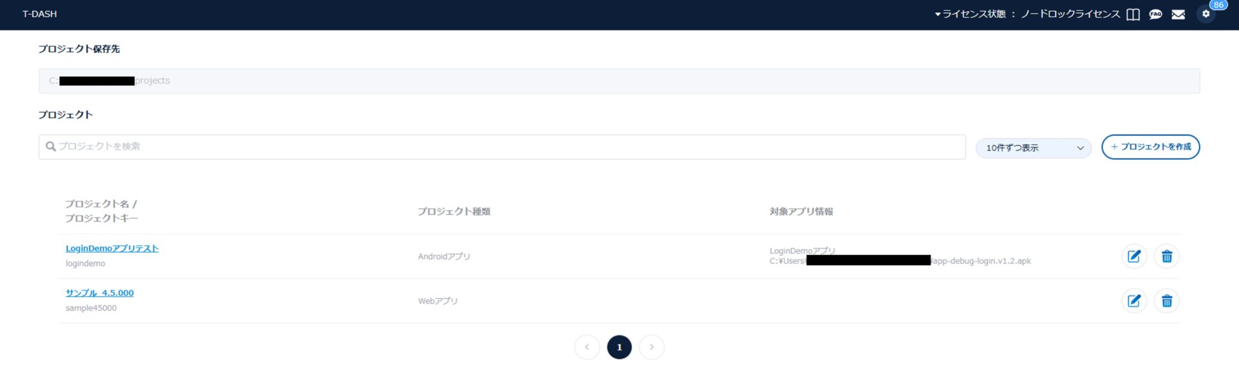Click the プロジェクトを作成 button
The height and width of the screenshot is (384, 1239).
[1150, 147]
